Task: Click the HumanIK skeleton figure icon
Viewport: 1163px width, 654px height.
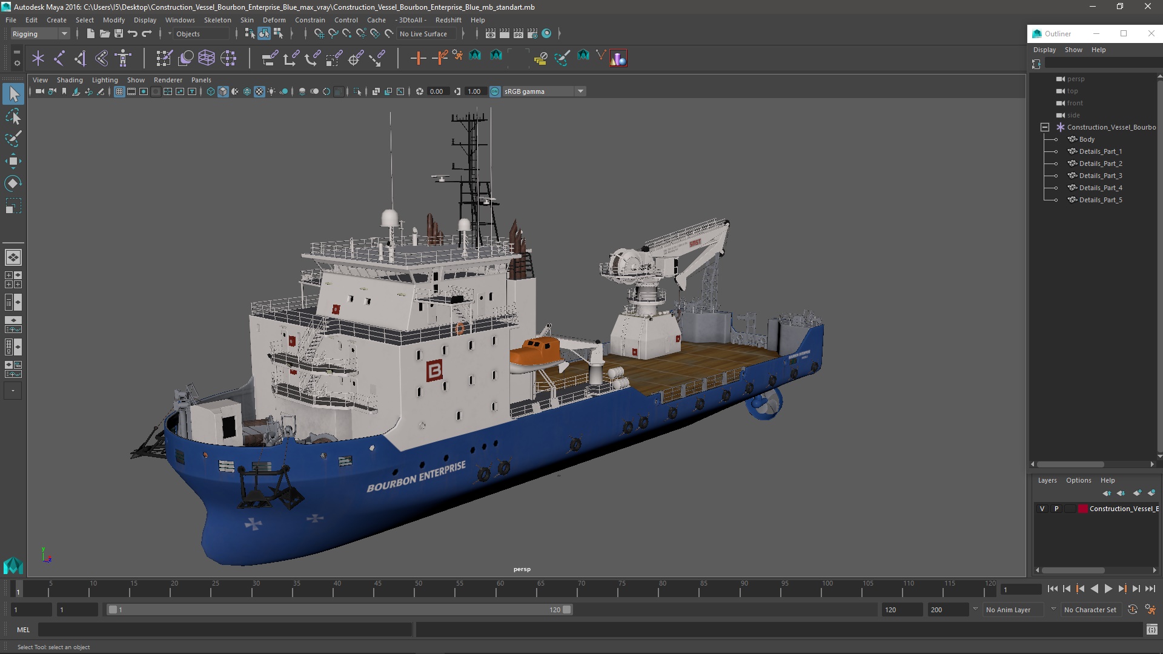Action: pyautogui.click(x=124, y=58)
